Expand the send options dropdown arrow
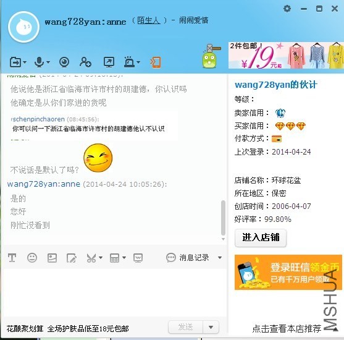The image size is (344, 340). [211, 327]
